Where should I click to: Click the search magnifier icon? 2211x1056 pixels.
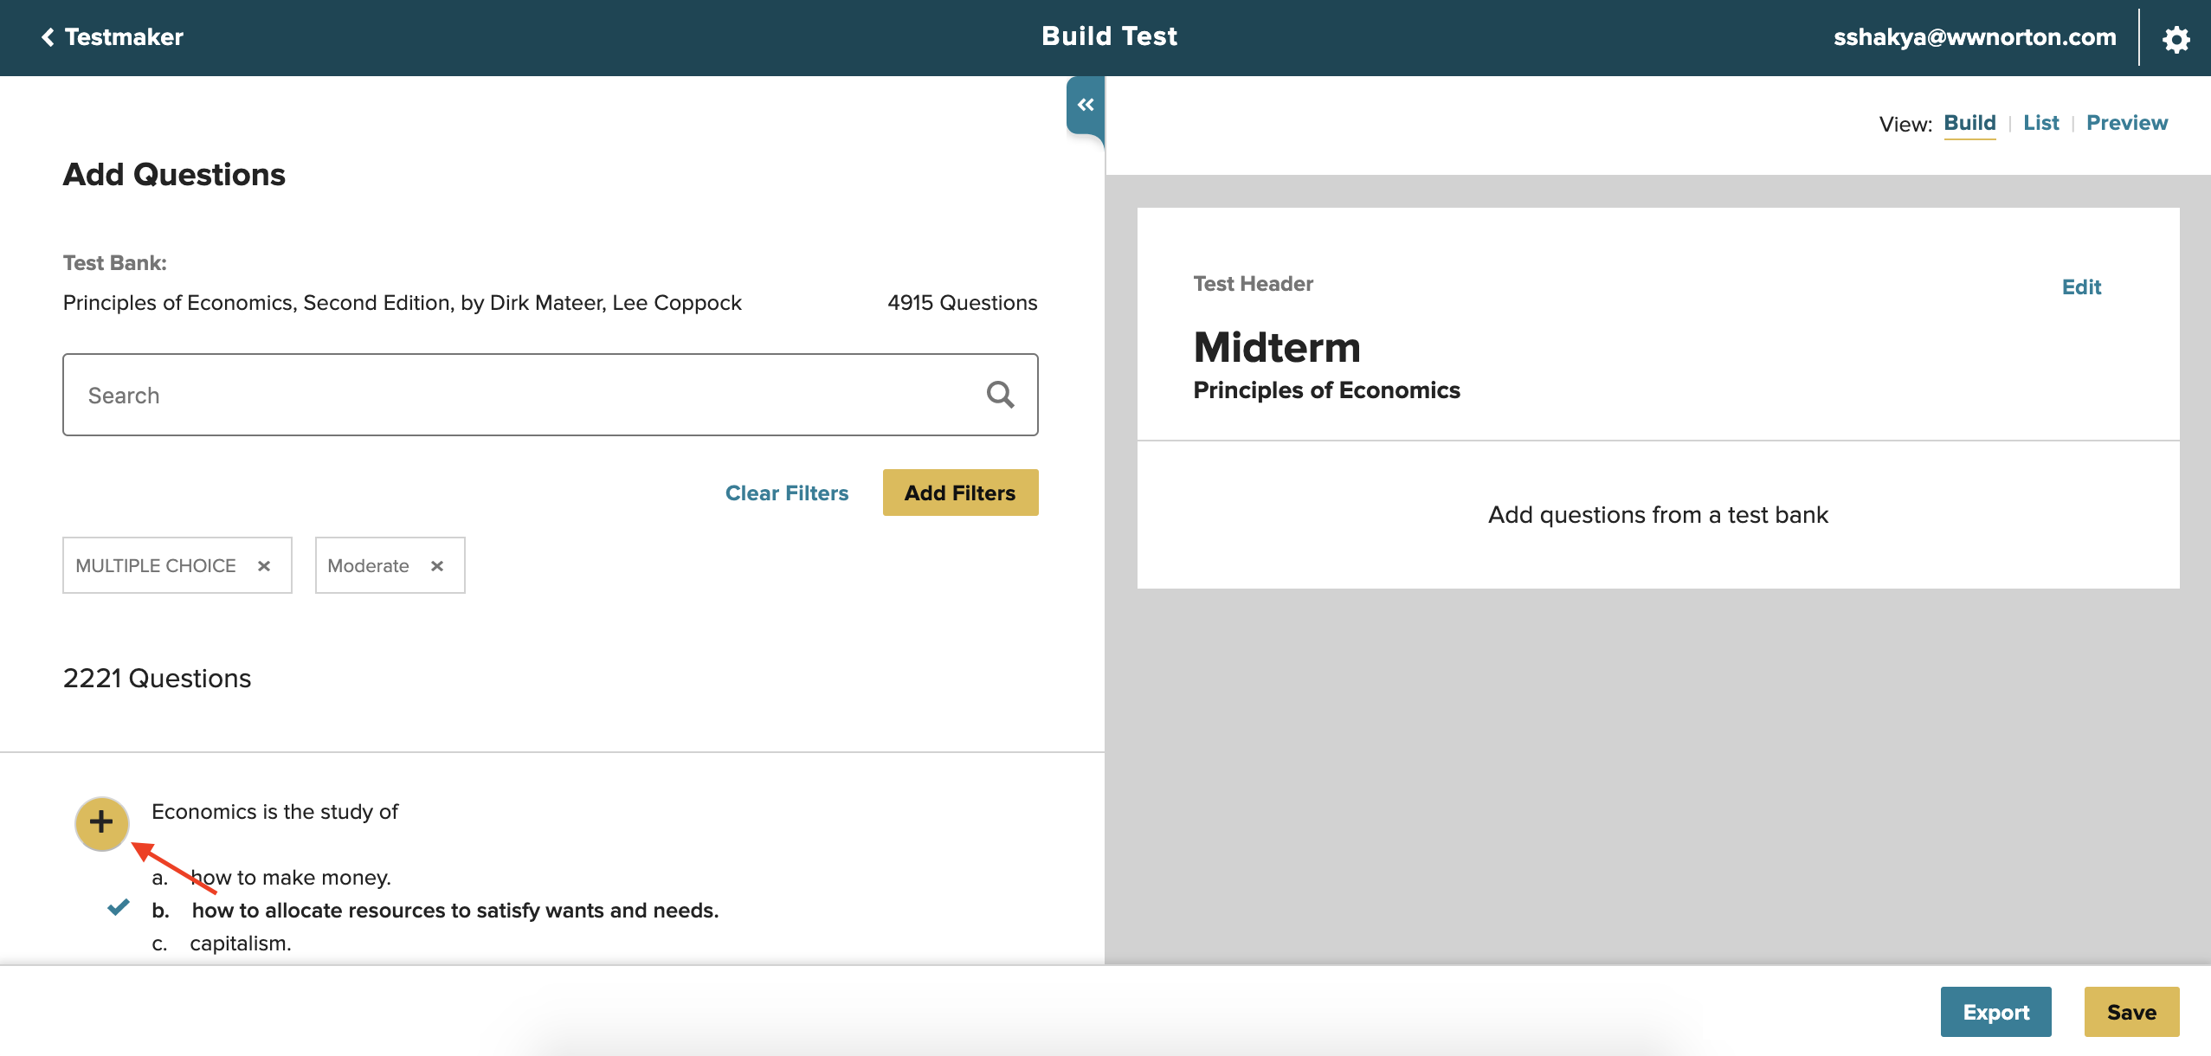pos(1000,395)
